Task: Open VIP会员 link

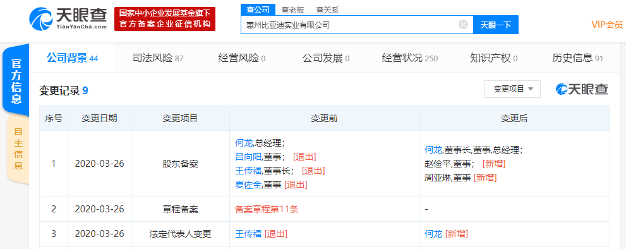Action: (607, 25)
